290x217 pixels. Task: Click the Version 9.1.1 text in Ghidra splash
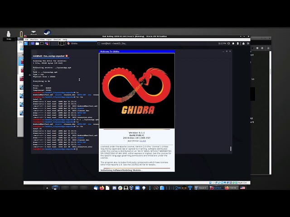point(137,132)
